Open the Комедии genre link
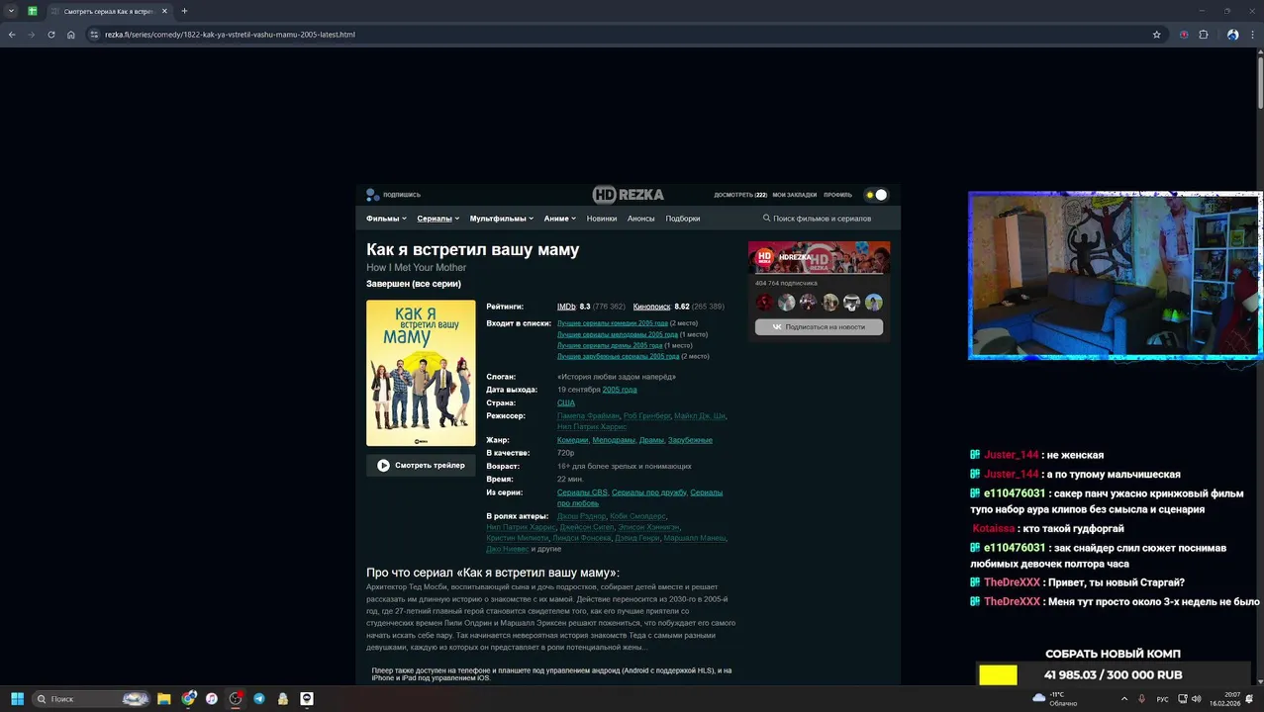The image size is (1264, 712). point(572,440)
